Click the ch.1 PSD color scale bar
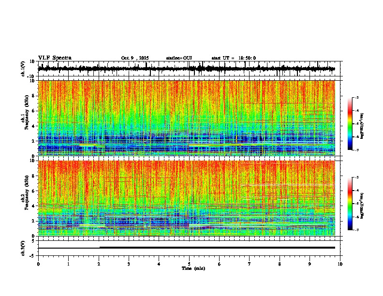383x296 pixels. pos(350,124)
